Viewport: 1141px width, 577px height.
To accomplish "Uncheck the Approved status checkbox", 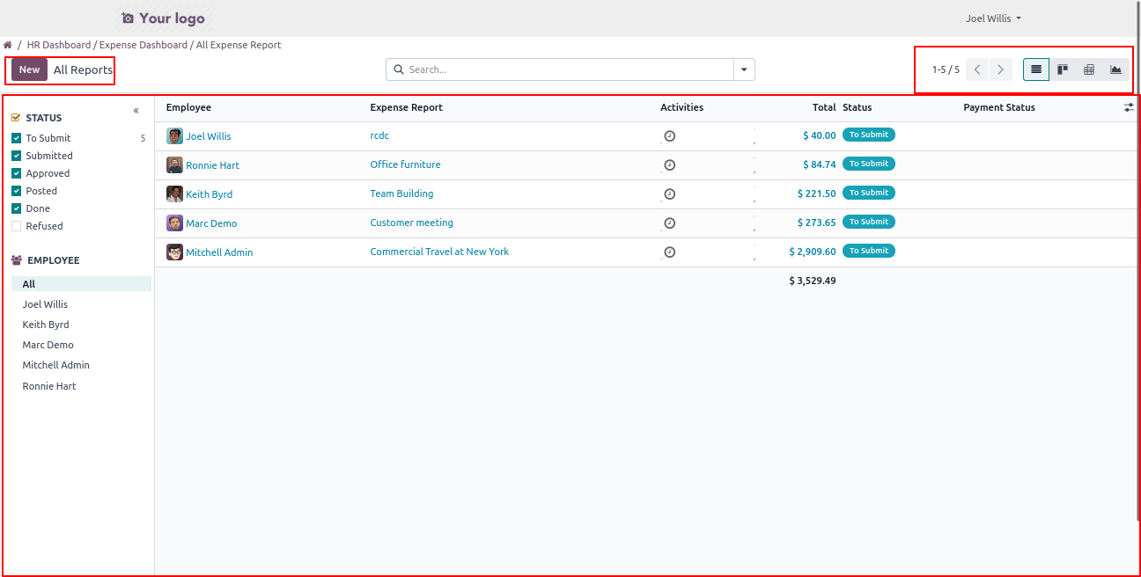I will coord(17,173).
